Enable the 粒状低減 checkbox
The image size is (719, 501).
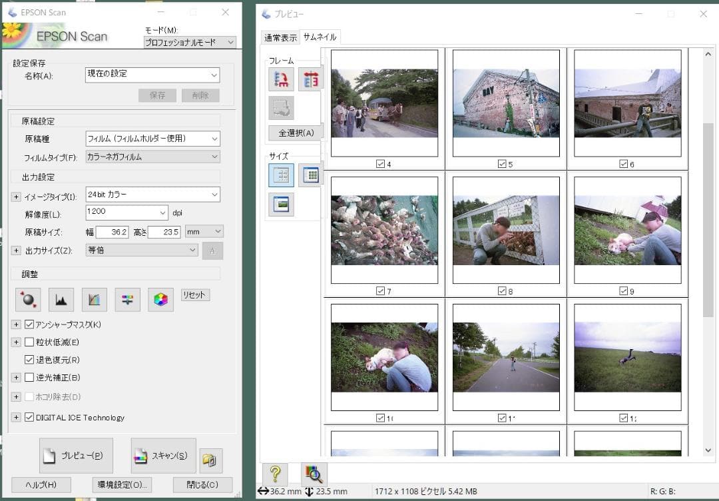(29, 342)
